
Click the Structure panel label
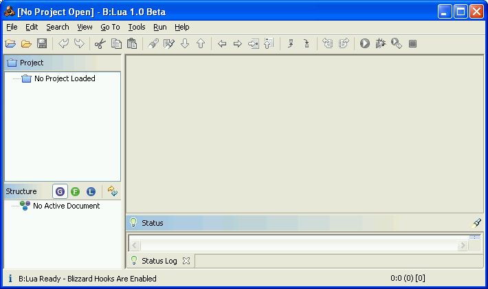click(x=21, y=191)
